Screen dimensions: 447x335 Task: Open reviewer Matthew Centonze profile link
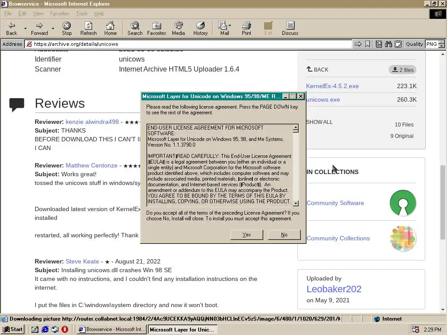(x=92, y=165)
